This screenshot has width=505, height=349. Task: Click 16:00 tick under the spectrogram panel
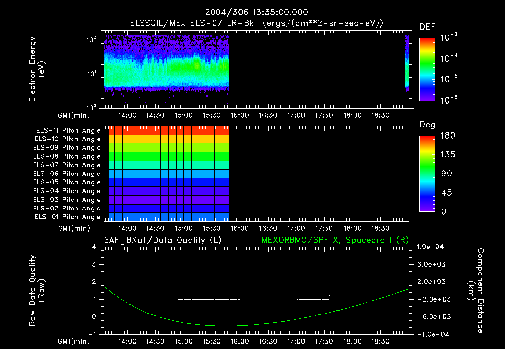click(x=240, y=115)
